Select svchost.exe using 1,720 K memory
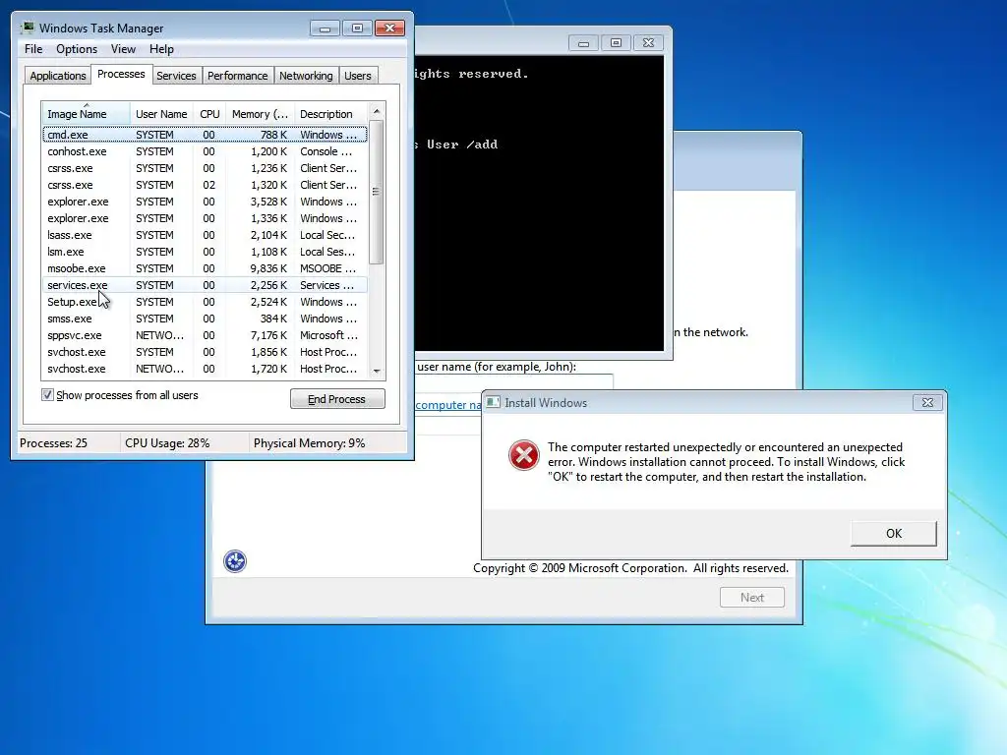Screen dimensions: 1007x755 [x=205, y=369]
